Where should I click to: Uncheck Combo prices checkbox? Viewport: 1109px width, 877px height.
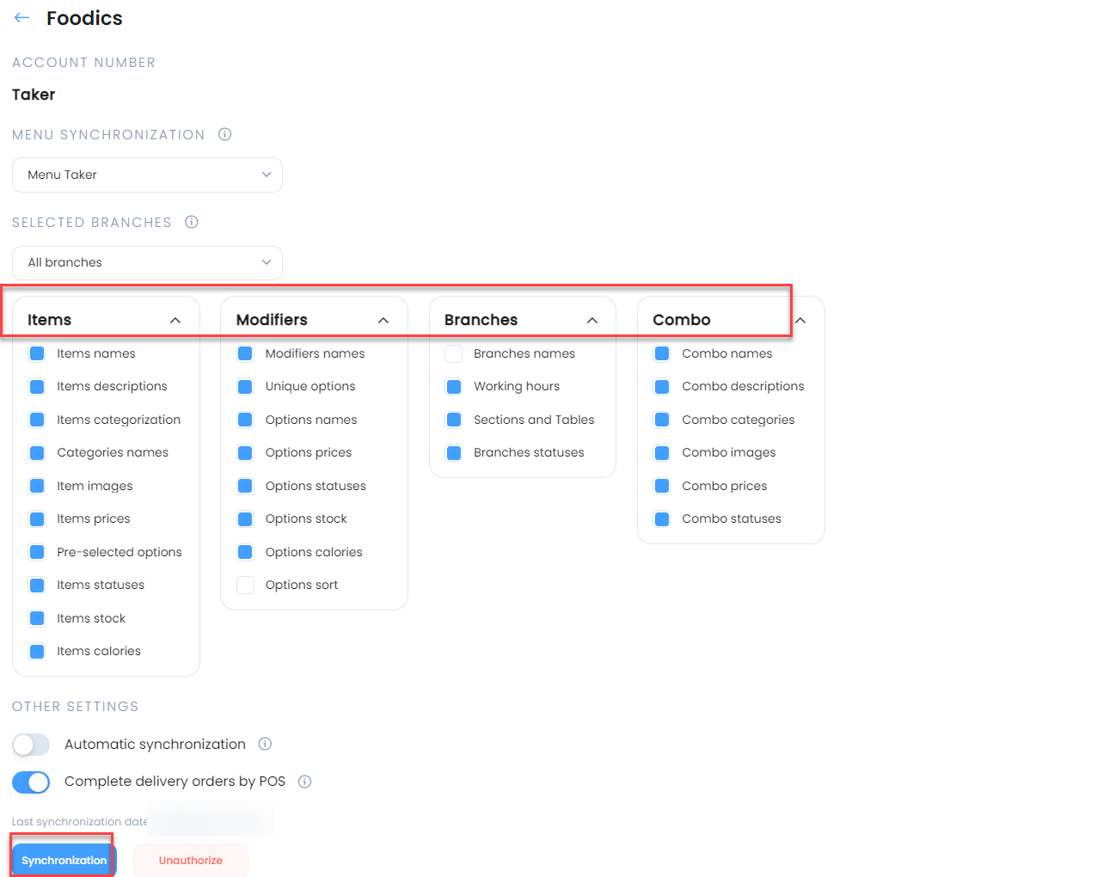point(662,486)
